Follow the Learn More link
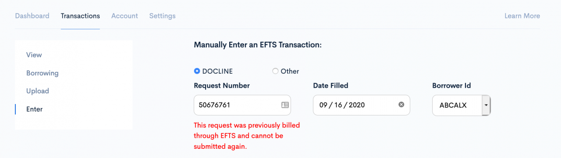The image size is (561, 158). tap(522, 16)
